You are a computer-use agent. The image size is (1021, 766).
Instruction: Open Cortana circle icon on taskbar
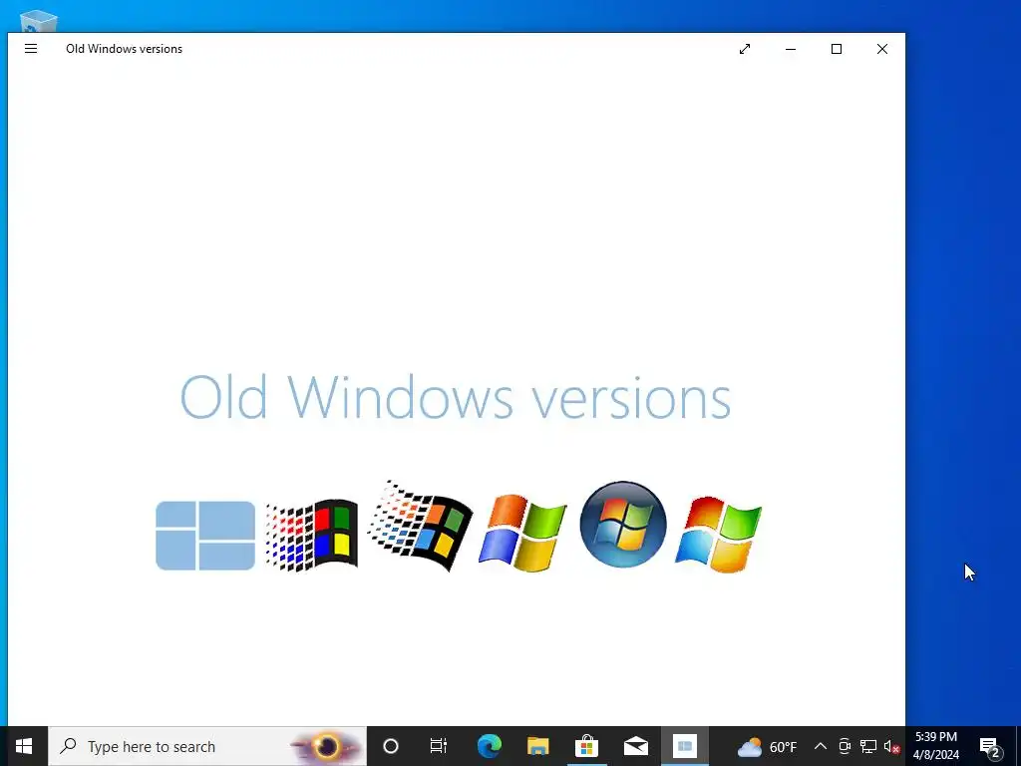pos(391,746)
